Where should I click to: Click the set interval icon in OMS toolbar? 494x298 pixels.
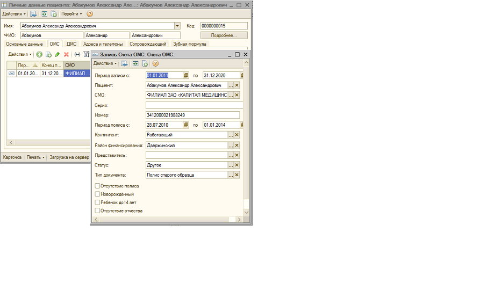77,54
